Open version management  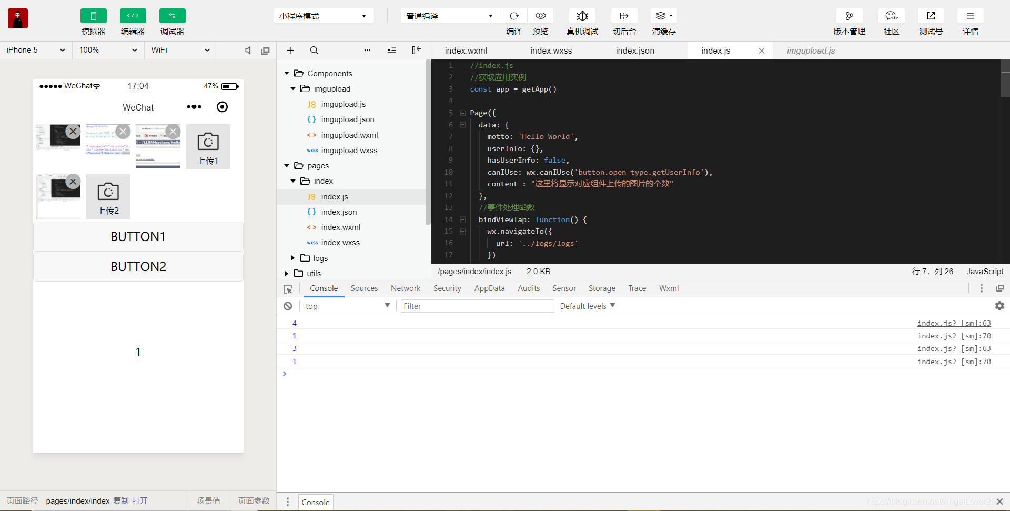[x=849, y=16]
